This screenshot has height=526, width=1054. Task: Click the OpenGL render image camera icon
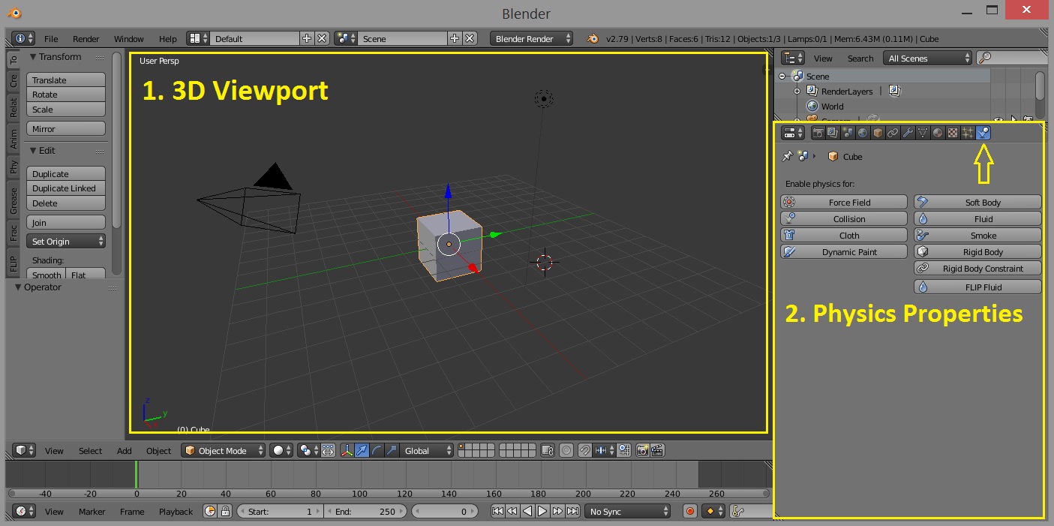(643, 450)
